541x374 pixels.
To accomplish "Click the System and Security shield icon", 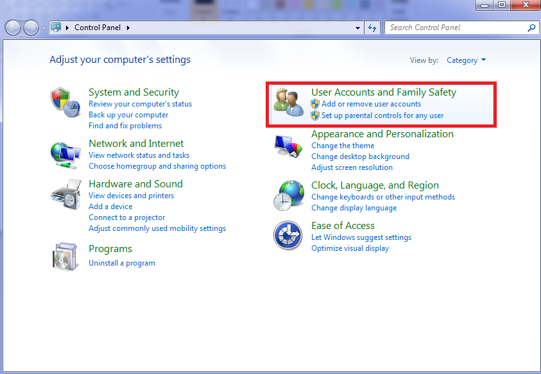I will coord(65,103).
